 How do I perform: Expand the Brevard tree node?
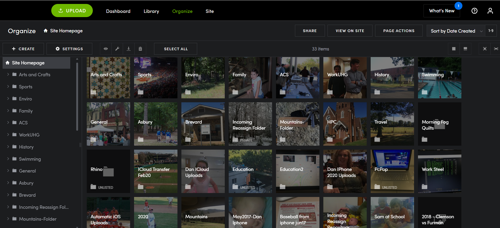(8, 195)
